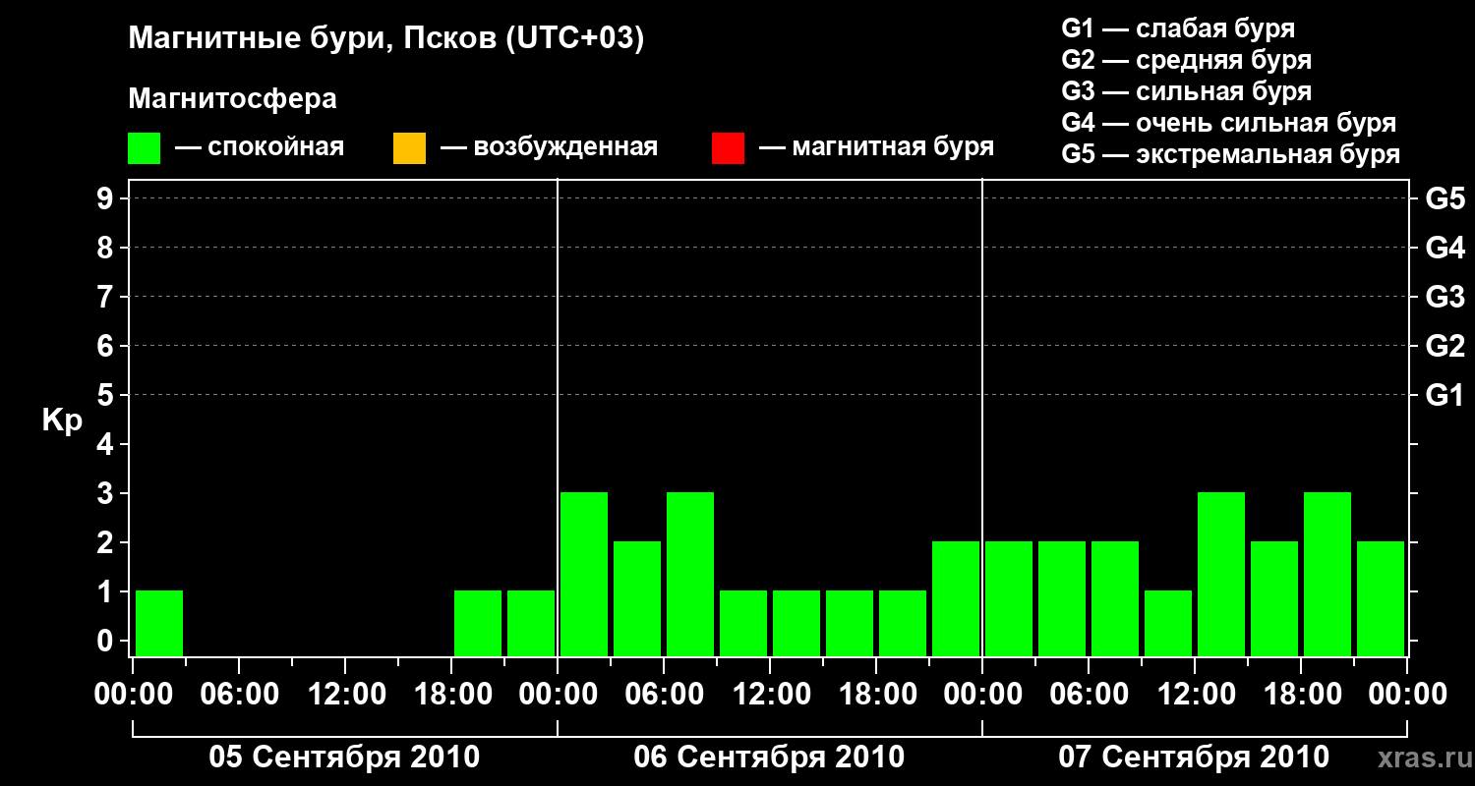This screenshot has height=786, width=1475.
Task: Click the 05 September bar starting at 18:00
Action: tap(478, 623)
